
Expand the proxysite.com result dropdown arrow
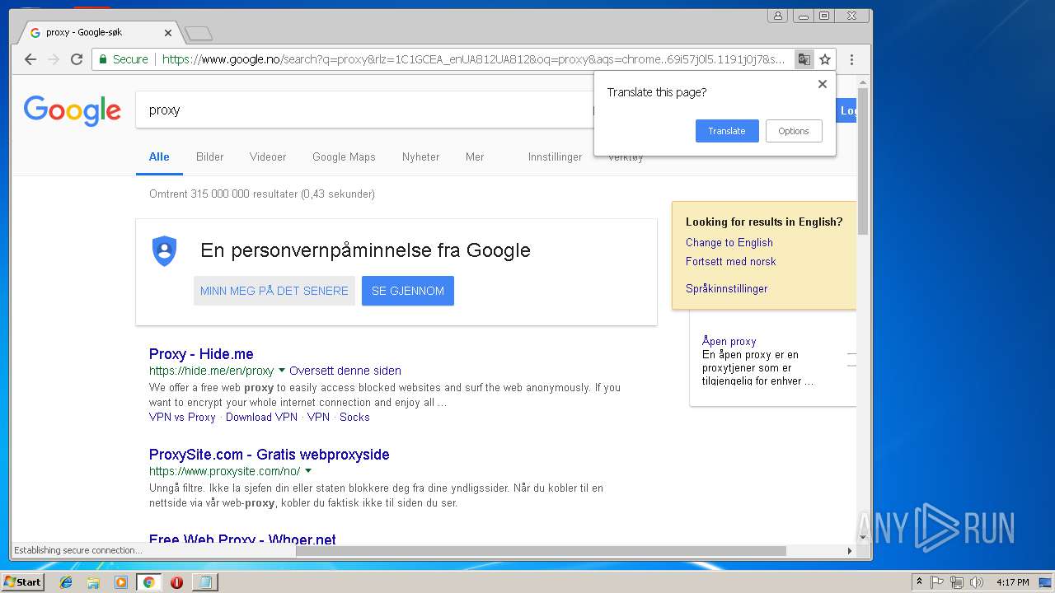coord(308,471)
